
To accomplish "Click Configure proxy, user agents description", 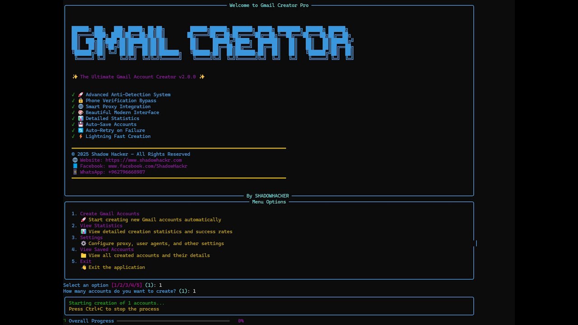I will pyautogui.click(x=156, y=243).
